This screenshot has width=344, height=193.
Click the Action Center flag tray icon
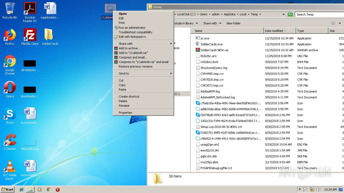306,190
